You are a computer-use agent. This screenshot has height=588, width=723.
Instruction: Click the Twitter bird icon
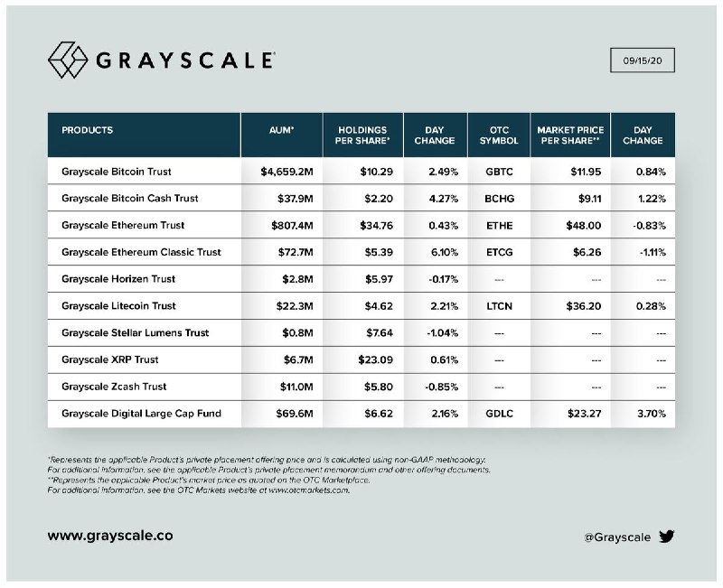tap(668, 537)
